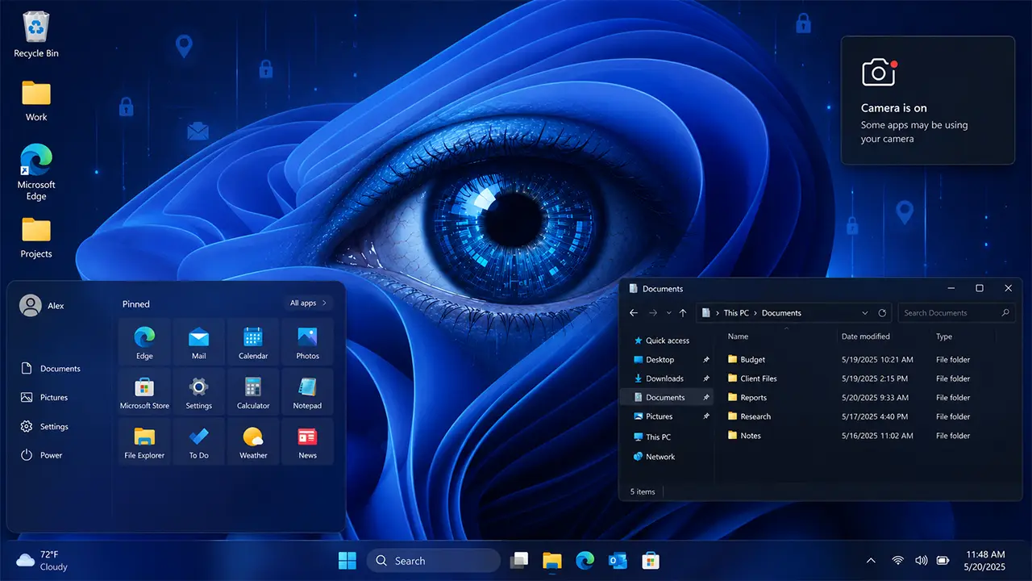Viewport: 1032px width, 581px height.
Task: Launch the Calculator app
Action: pyautogui.click(x=253, y=392)
